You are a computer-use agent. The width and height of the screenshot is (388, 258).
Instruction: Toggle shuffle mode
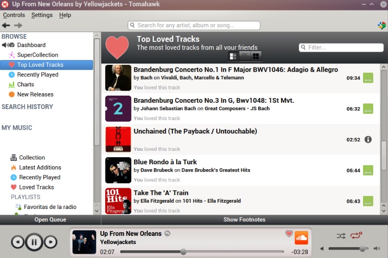point(341,236)
